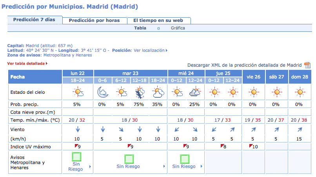Expand the Sin Riesgo arrow for mar 23

[164, 166]
